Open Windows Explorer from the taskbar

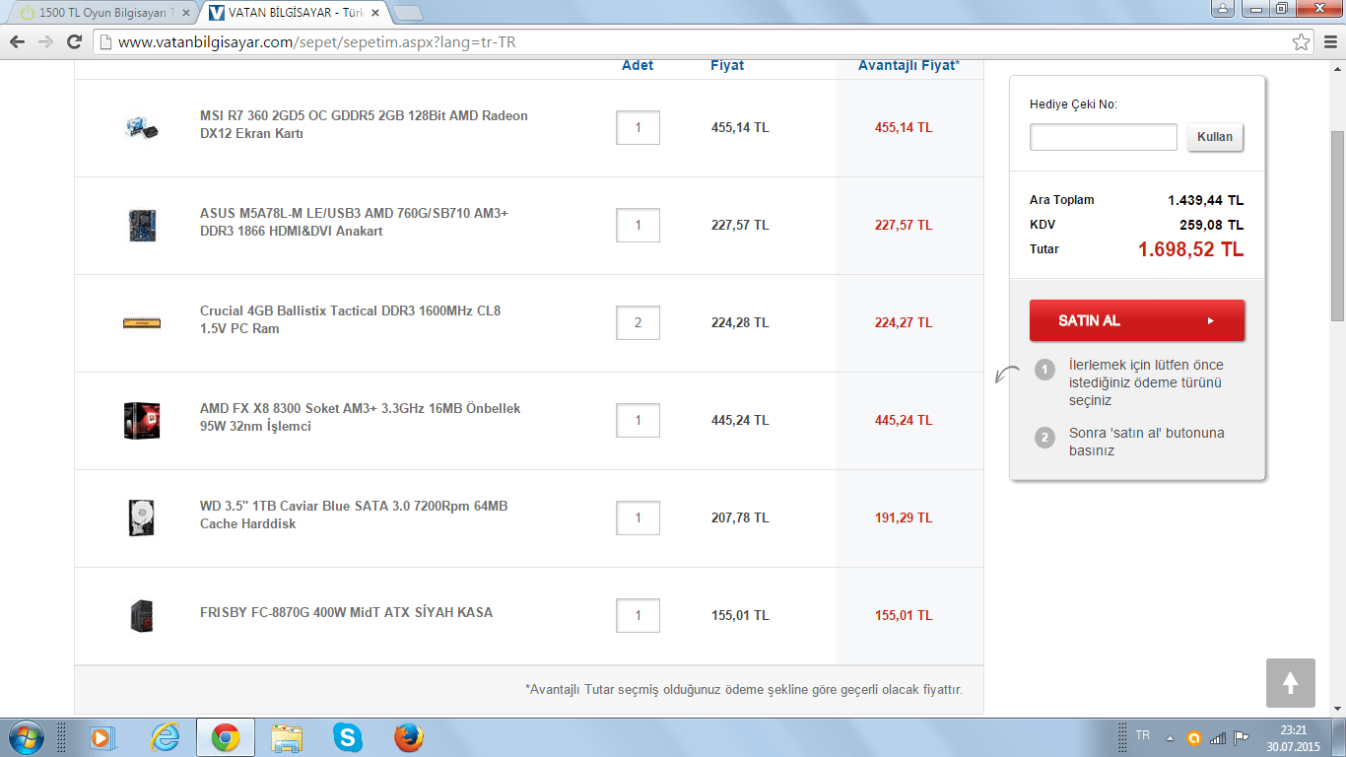point(287,737)
